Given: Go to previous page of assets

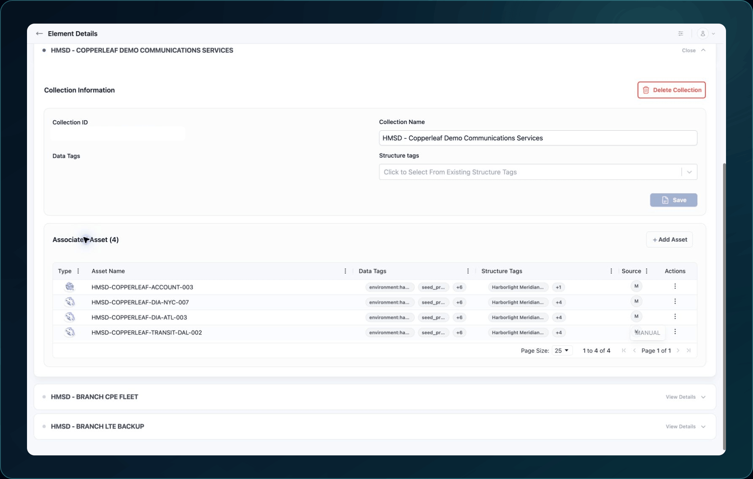Looking at the screenshot, I should pos(634,351).
